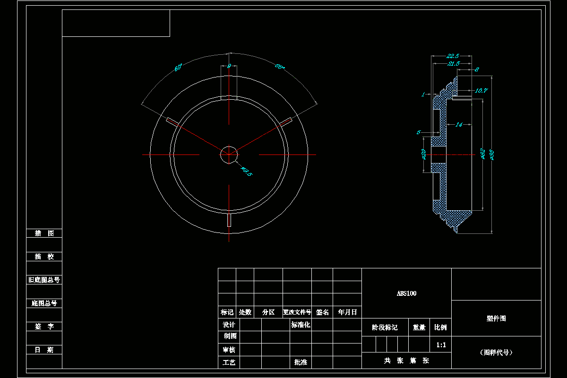
Task: Click the 底图总号 sidebar label
Action: [44, 303]
